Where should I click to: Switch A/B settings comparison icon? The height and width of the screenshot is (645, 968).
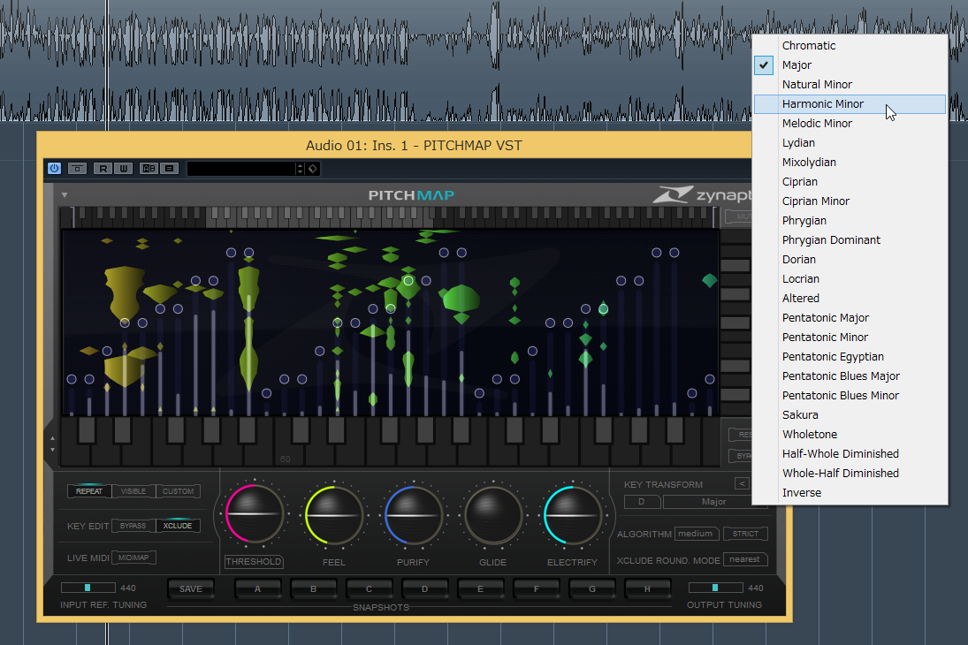(149, 169)
